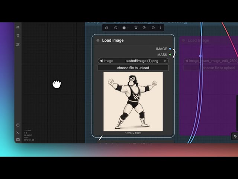Click the MASK output label
This screenshot has width=238, height=179.
[162, 55]
